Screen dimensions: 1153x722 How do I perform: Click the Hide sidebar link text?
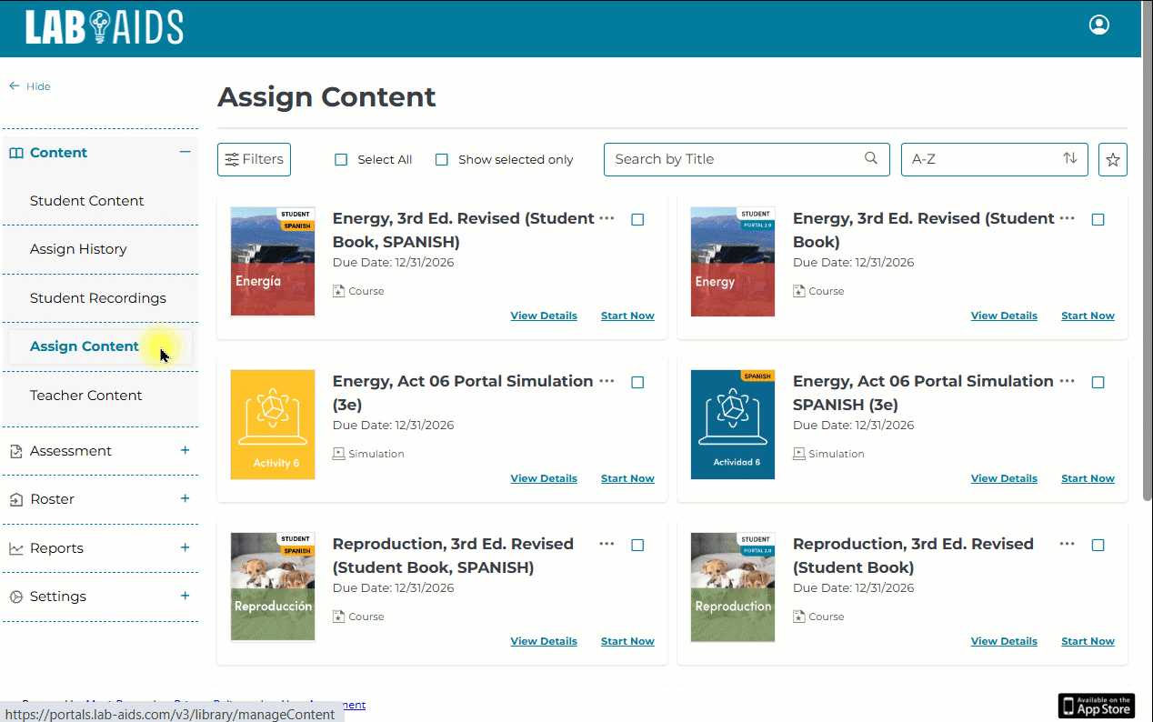[x=38, y=86]
